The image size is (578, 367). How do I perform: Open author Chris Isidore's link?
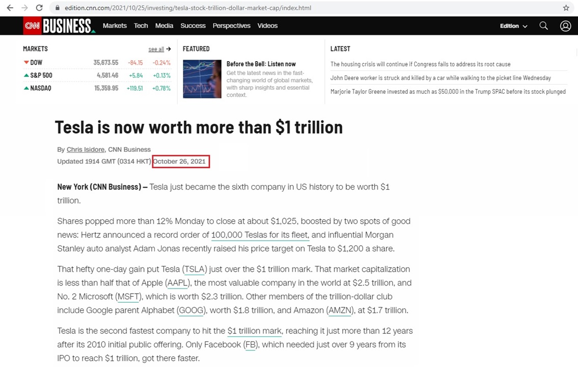(x=86, y=150)
